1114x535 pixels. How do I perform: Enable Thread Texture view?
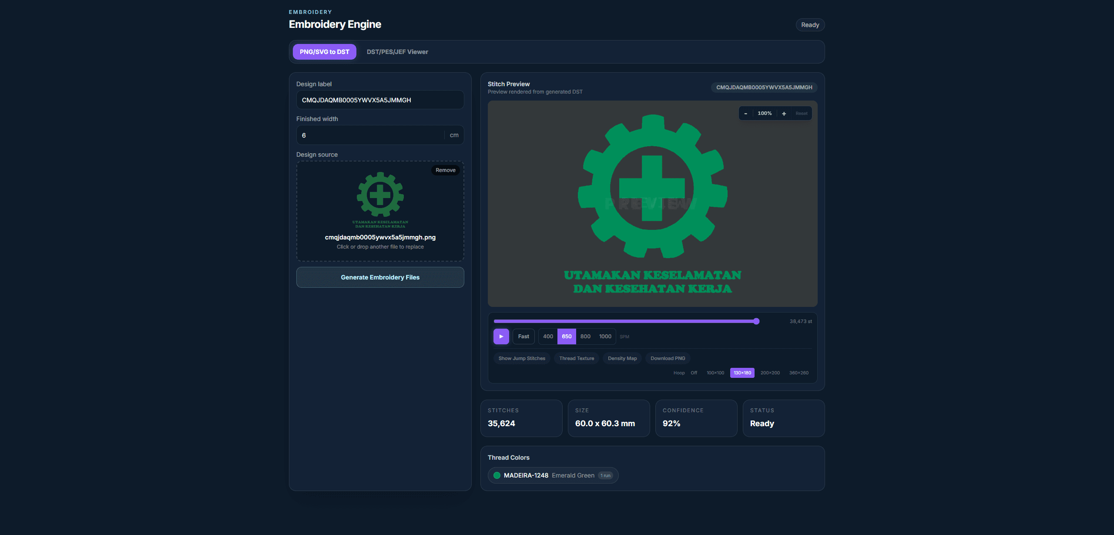click(x=577, y=358)
